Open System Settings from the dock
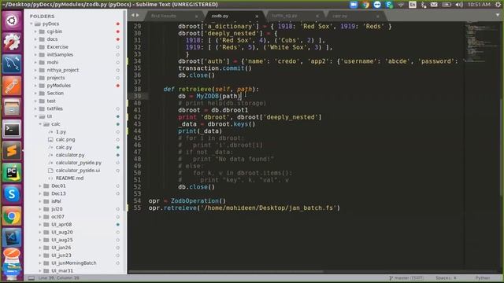Screen dimensions: 504x283 pos(12,42)
